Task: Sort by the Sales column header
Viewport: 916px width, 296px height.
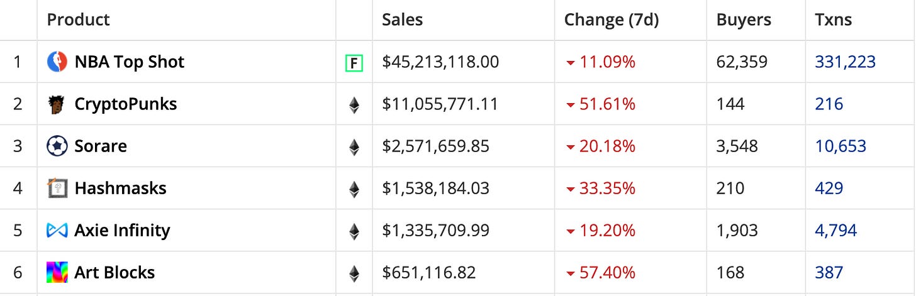Action: pyautogui.click(x=402, y=19)
